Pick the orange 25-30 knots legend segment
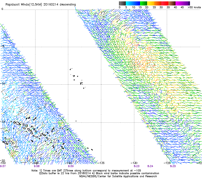202x178 pixels. pyautogui.click(x=158, y=3)
